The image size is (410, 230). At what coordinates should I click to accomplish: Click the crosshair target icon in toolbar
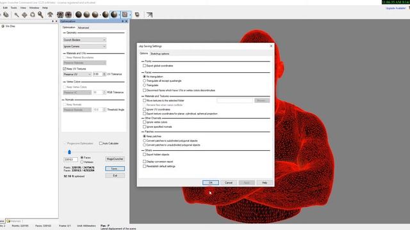69,15
